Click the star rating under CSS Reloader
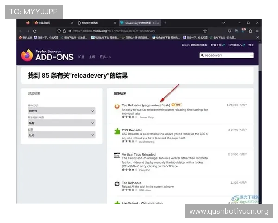Viewport: 278px width, 223px height. (x=130, y=141)
